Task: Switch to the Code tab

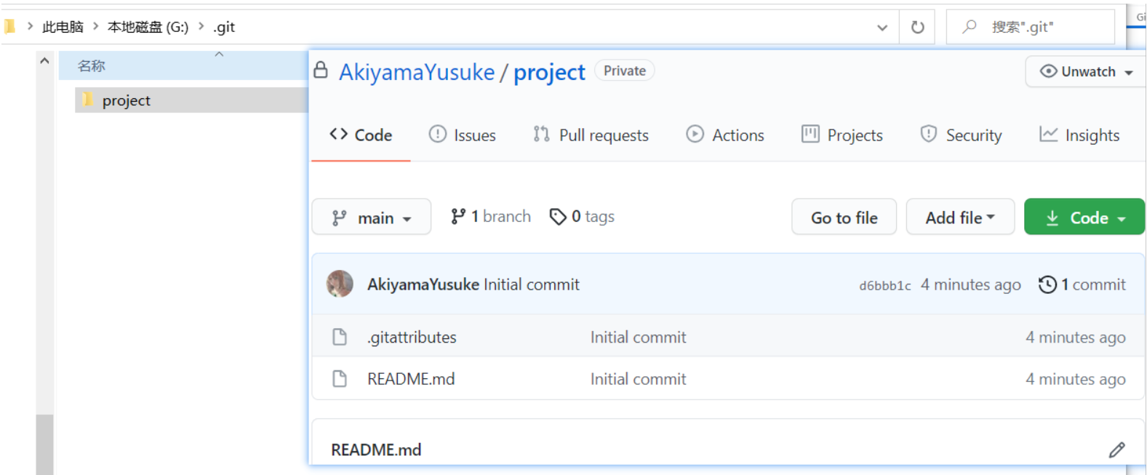Action: [361, 135]
